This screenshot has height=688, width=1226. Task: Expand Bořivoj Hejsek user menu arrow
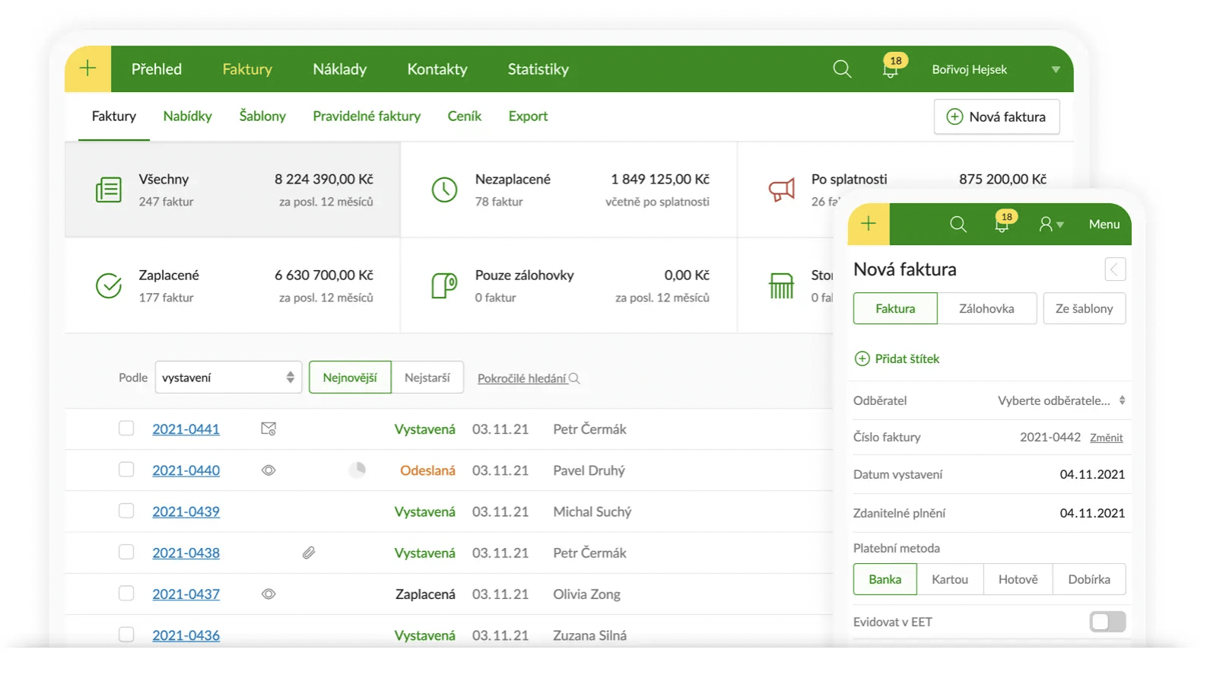[1056, 69]
